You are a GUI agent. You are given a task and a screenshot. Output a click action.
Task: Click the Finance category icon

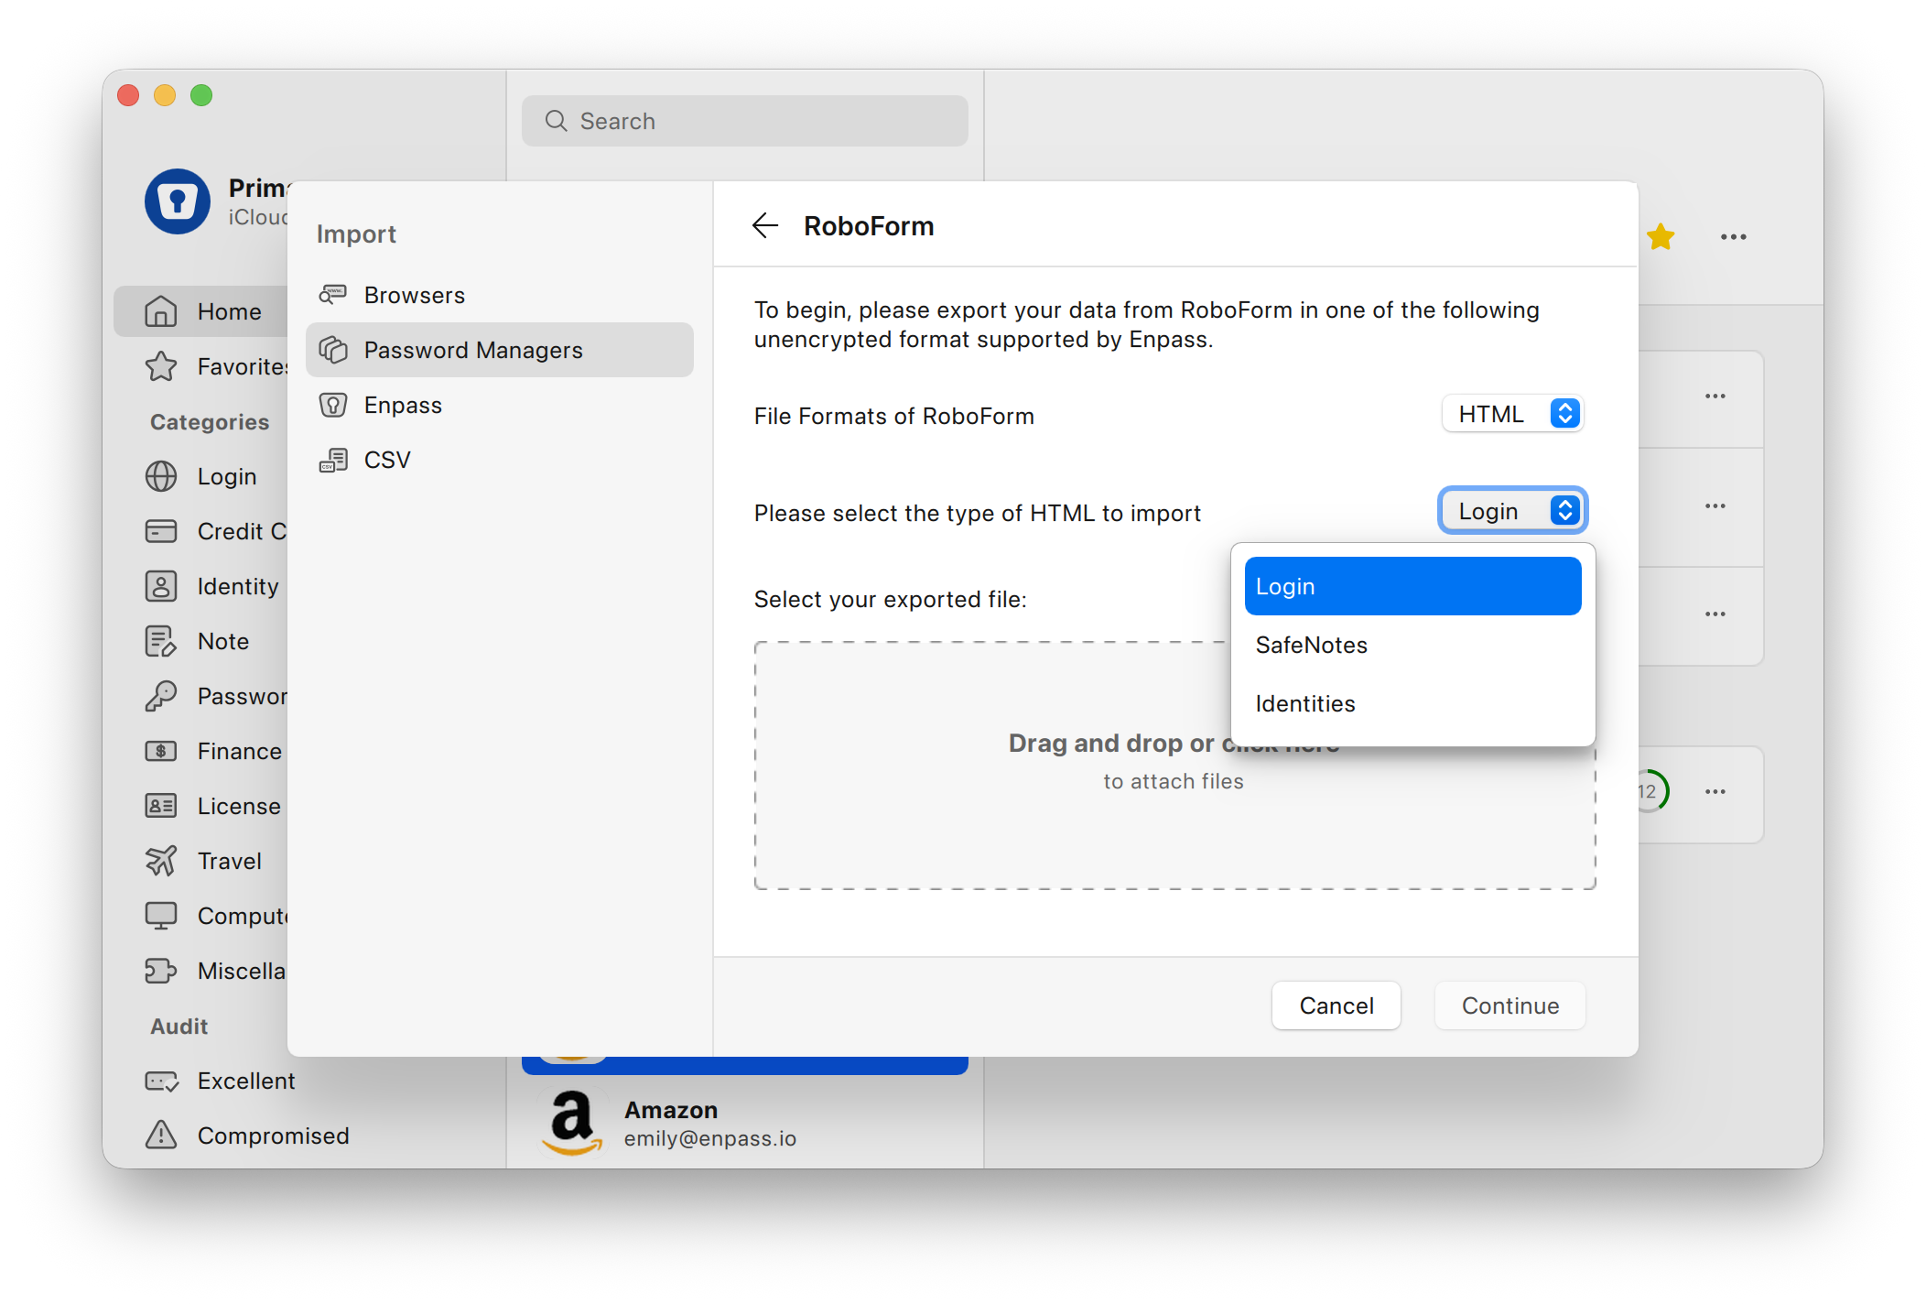(161, 751)
